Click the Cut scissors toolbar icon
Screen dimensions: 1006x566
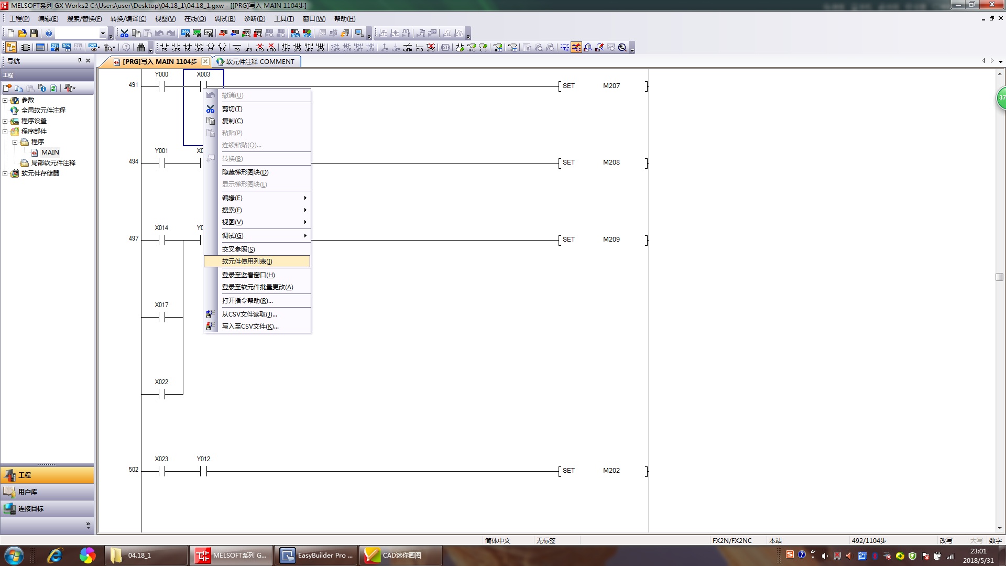(x=124, y=33)
